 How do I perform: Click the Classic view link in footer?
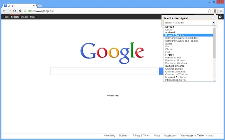[x=210, y=135]
